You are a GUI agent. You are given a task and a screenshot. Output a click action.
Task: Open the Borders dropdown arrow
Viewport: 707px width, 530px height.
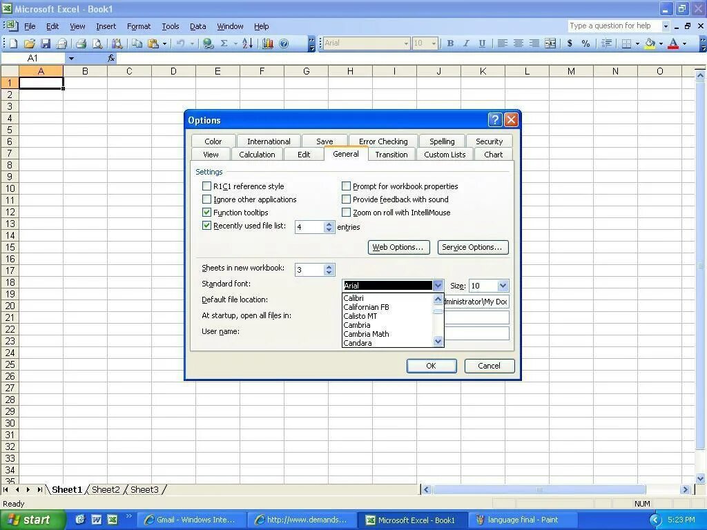[x=637, y=43]
